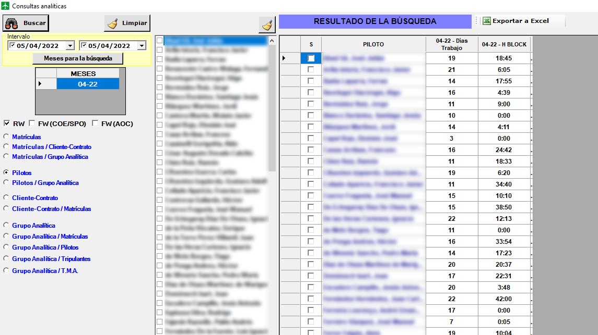Viewport: 598px width, 335px height.
Task: Click the Excel icon for Exportar a Excel
Action: (486, 21)
